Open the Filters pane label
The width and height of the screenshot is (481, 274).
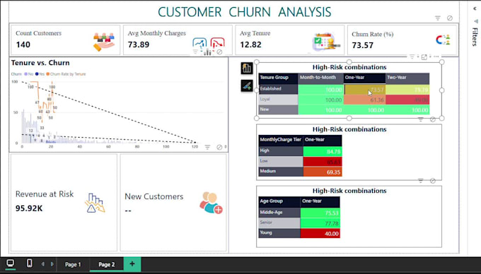[x=475, y=37]
